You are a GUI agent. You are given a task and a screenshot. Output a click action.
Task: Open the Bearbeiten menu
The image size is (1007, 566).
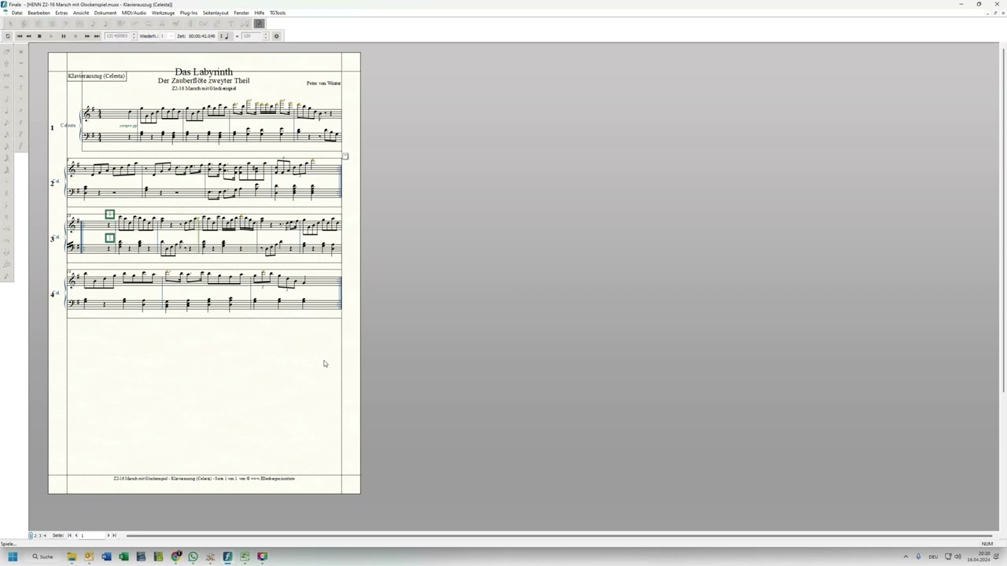(x=39, y=13)
